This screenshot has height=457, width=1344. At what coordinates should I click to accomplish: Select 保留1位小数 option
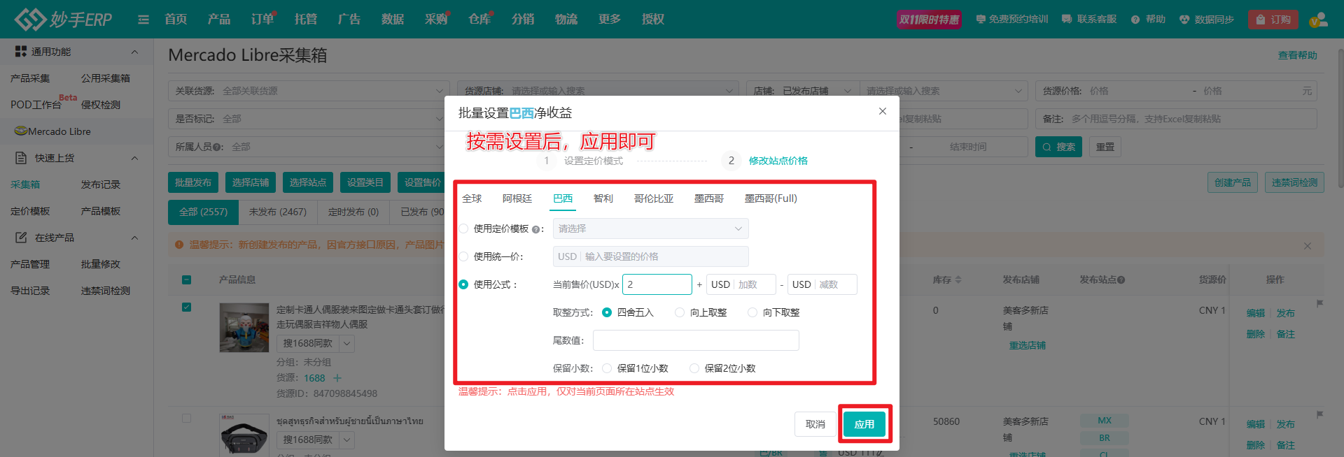(x=607, y=368)
